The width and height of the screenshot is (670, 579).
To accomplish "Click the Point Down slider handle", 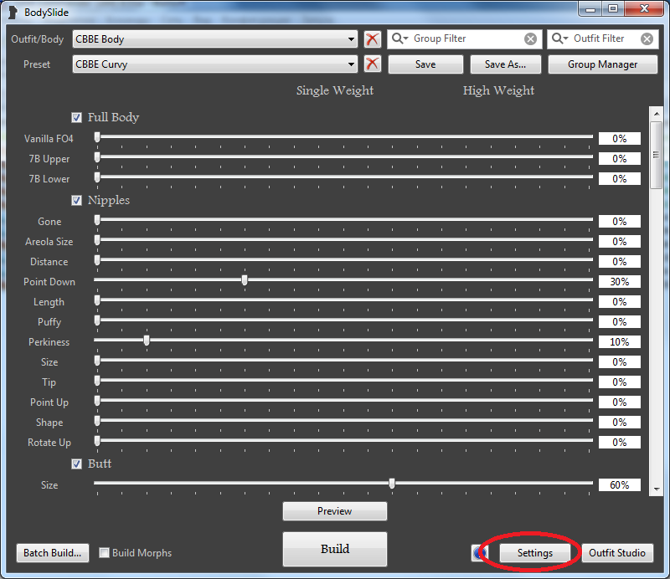I will pos(245,280).
